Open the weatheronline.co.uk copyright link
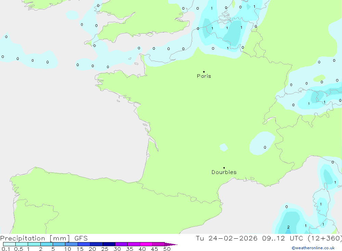 coord(313,248)
